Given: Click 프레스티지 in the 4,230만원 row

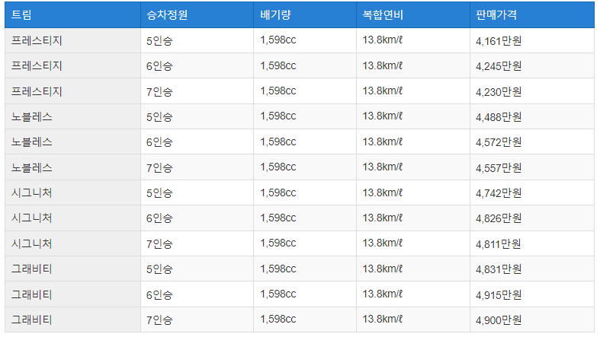Looking at the screenshot, I should point(37,91).
